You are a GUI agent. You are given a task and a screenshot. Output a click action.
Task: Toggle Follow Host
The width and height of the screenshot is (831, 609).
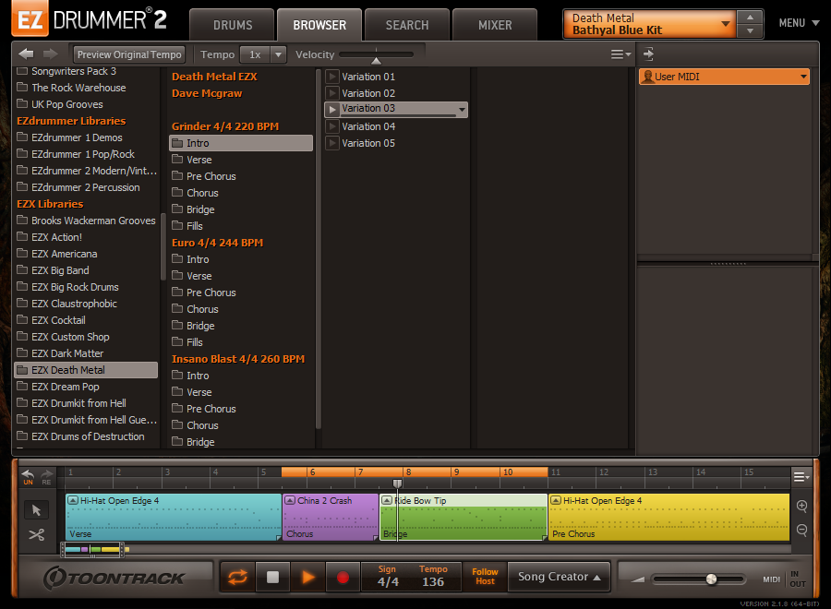(485, 577)
